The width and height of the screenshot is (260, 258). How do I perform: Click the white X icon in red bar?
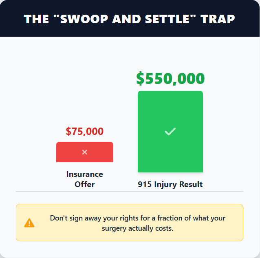tap(85, 152)
